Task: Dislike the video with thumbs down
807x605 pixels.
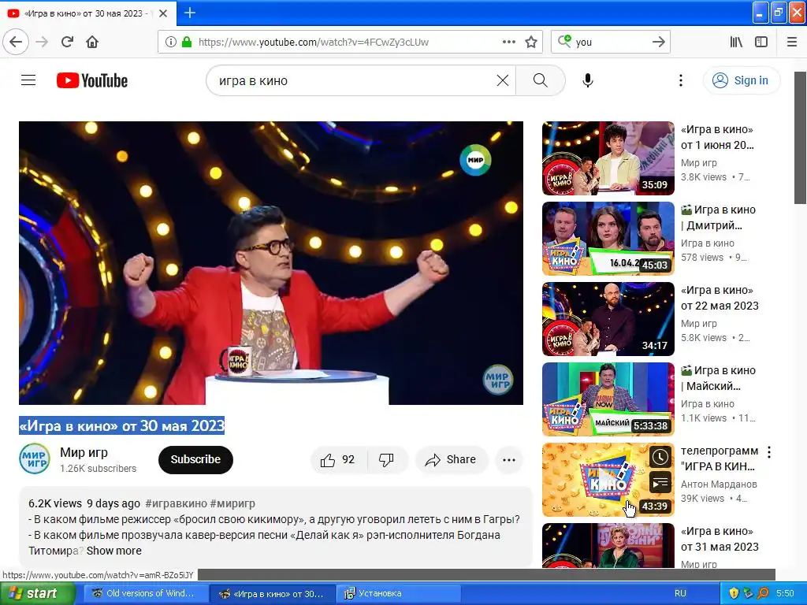Action: pyautogui.click(x=386, y=459)
